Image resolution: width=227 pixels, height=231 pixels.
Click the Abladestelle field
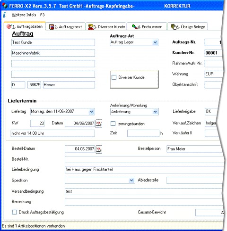(194, 180)
